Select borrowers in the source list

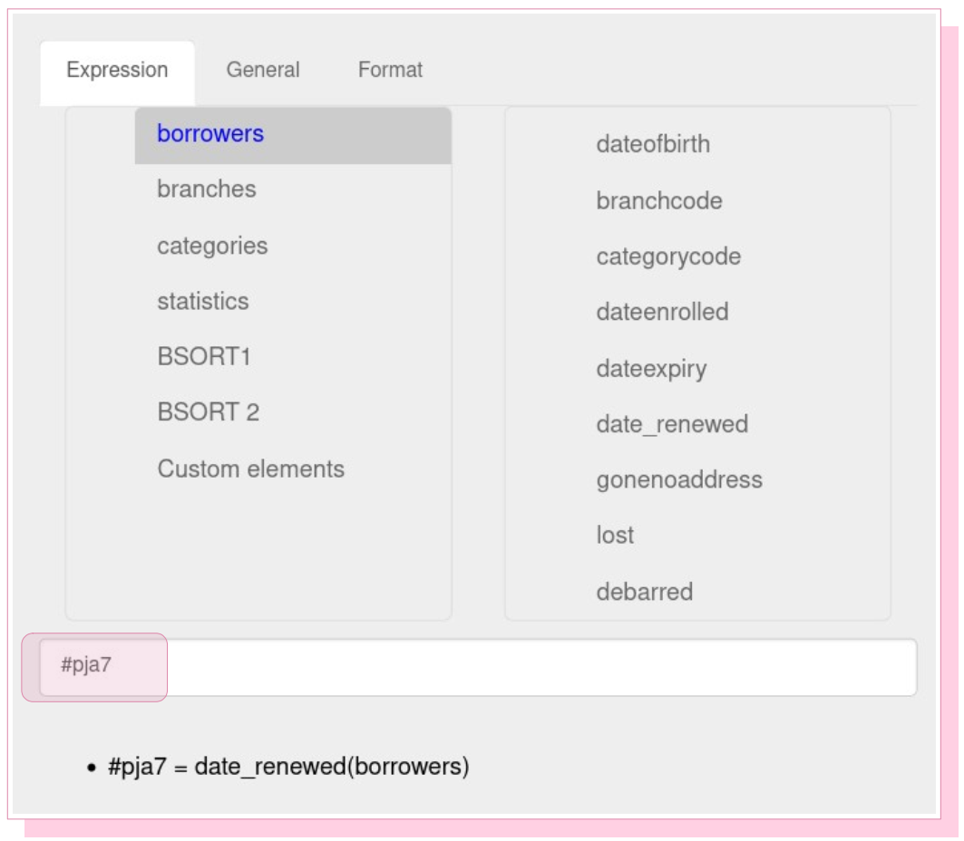pos(293,135)
